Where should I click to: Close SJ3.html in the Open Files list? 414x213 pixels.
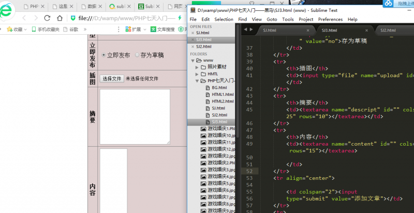pos(193,39)
